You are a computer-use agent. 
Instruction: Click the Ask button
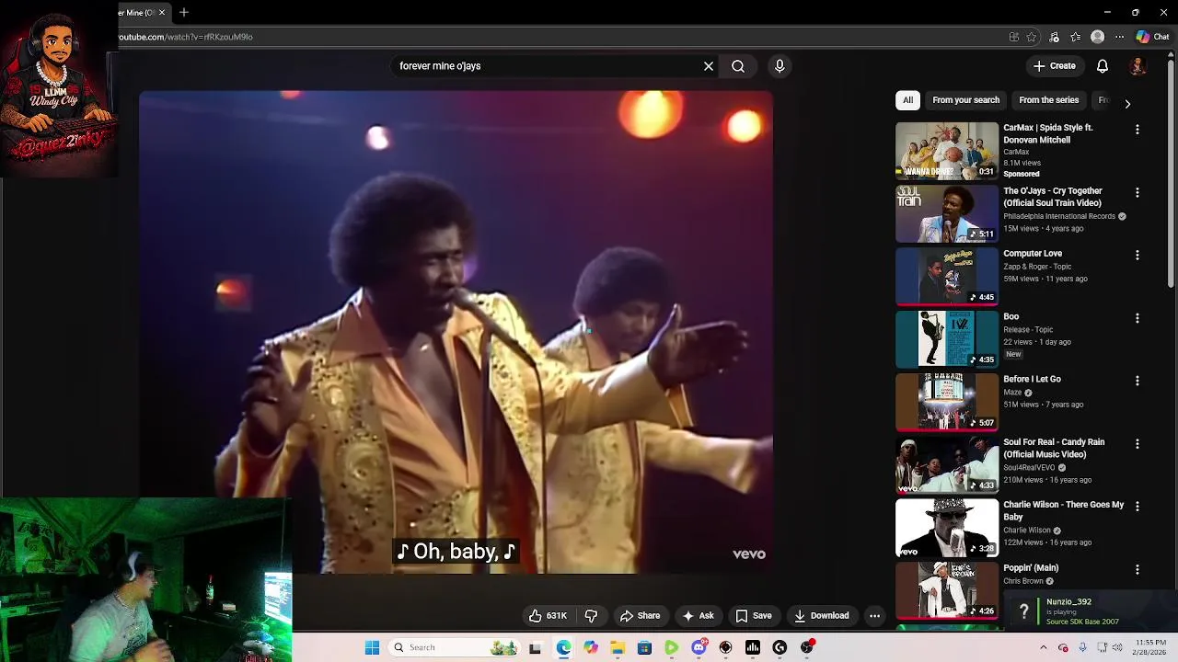pos(698,616)
